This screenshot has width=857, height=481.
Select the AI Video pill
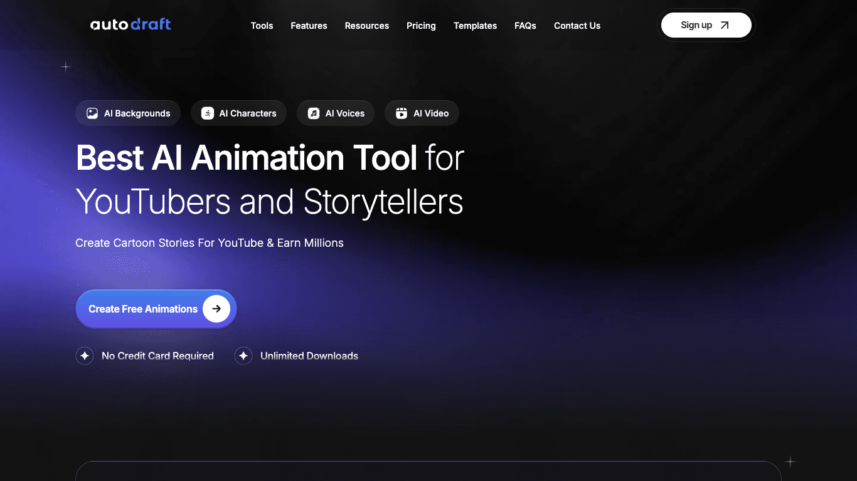coord(422,113)
